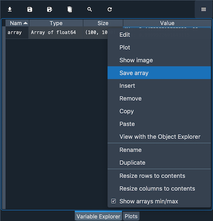Click the (100, 10 size cell
Image resolution: width=213 pixels, height=221 pixels.
[x=96, y=32]
